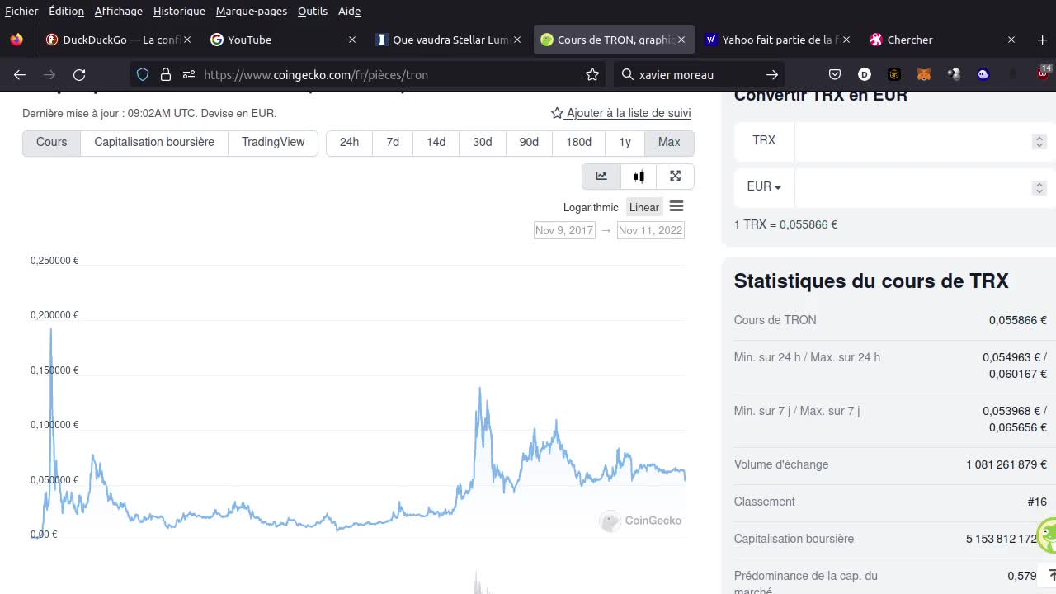Select Linear chart scale

pyautogui.click(x=644, y=207)
